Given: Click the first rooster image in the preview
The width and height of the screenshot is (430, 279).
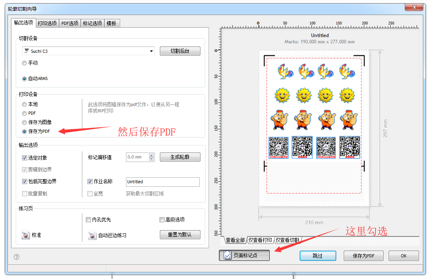Looking at the screenshot, I should pos(285,72).
